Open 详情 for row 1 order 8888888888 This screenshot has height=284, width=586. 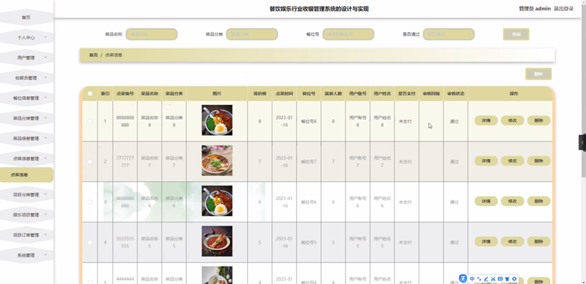tap(486, 120)
